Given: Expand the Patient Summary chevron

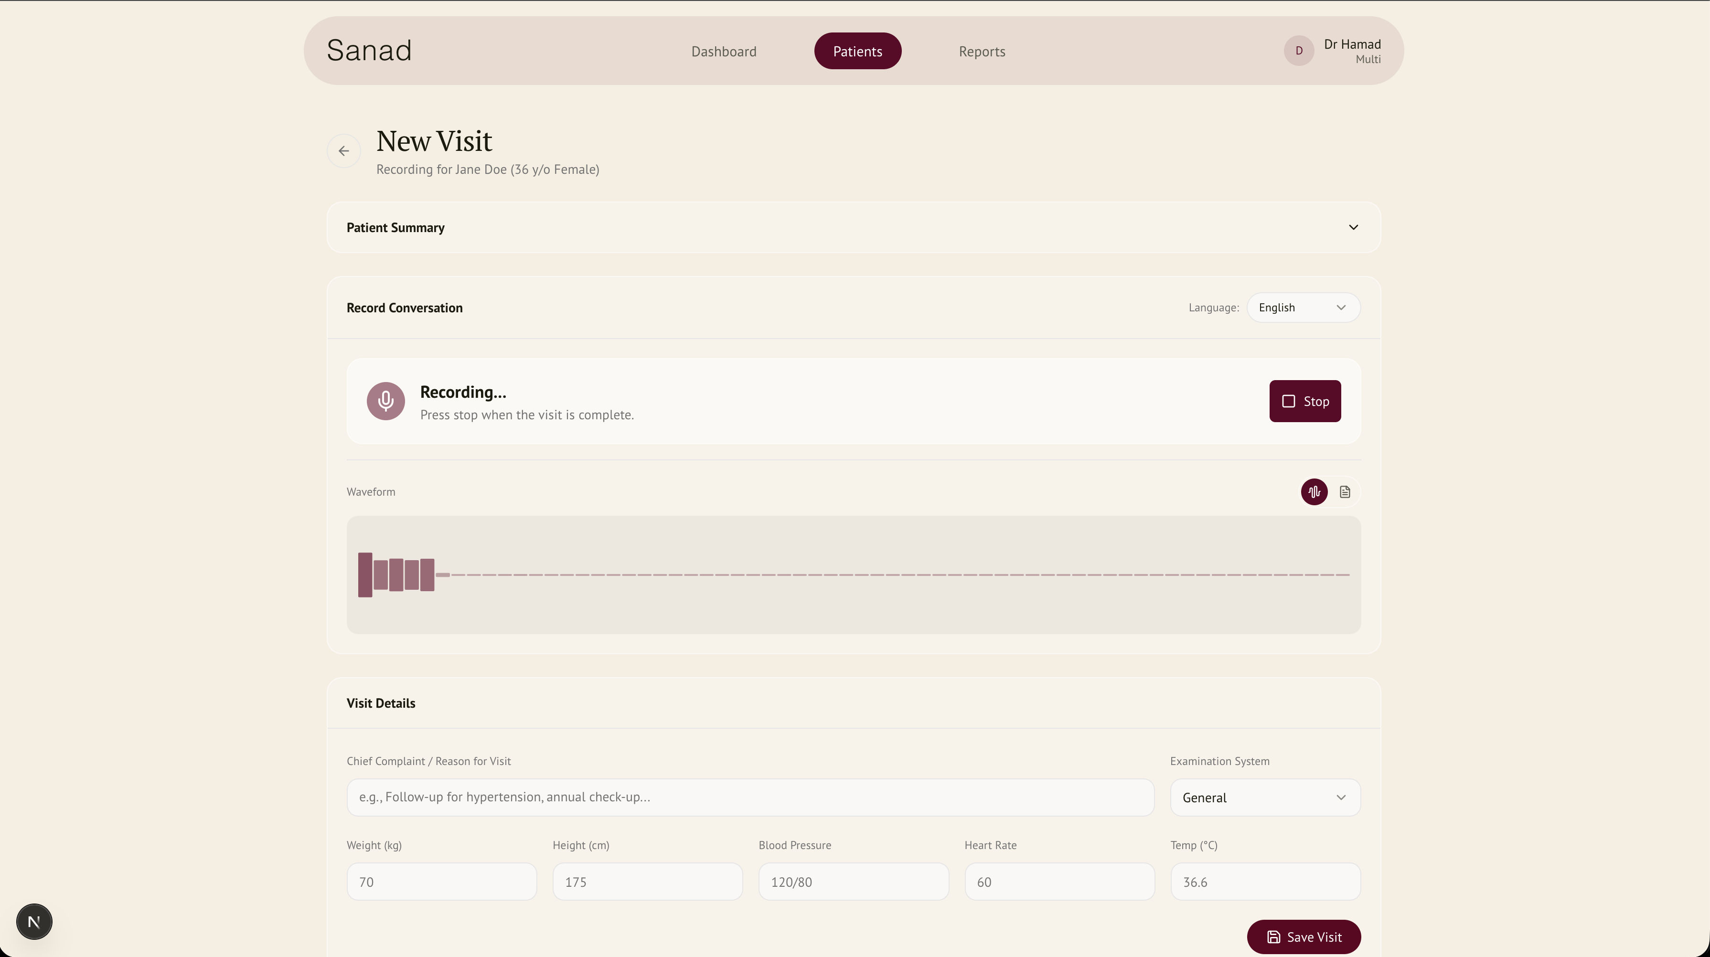Looking at the screenshot, I should [1353, 227].
